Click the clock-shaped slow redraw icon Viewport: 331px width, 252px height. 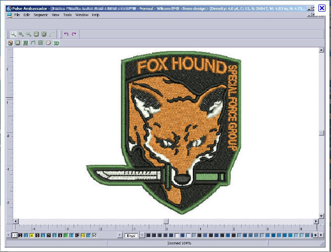tap(48, 43)
